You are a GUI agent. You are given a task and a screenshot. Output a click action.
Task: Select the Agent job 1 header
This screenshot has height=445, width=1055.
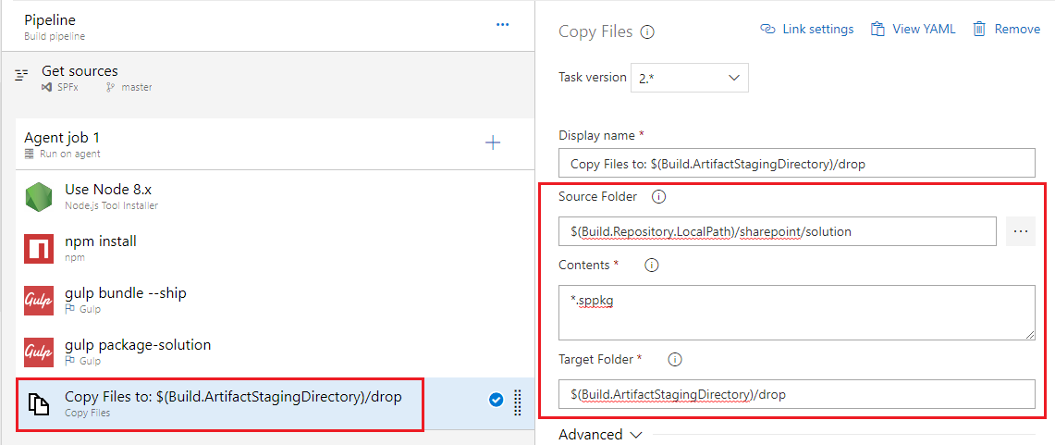63,143
